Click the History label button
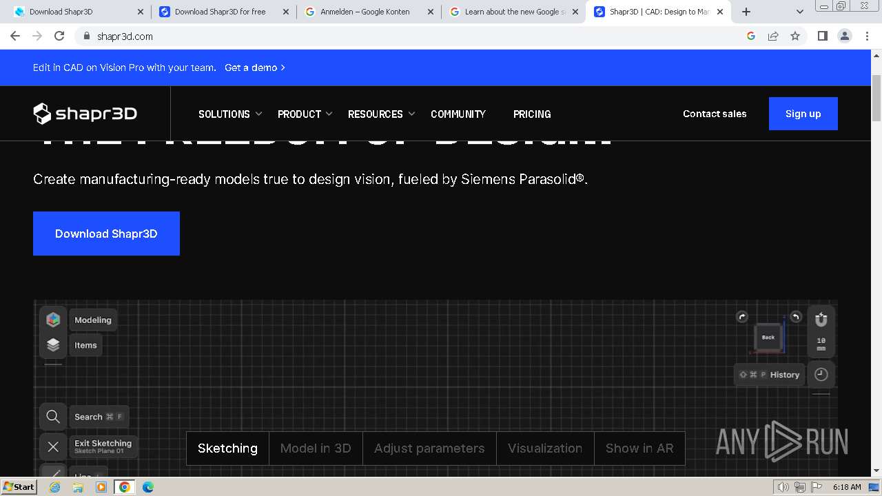The image size is (882, 496). tap(769, 375)
